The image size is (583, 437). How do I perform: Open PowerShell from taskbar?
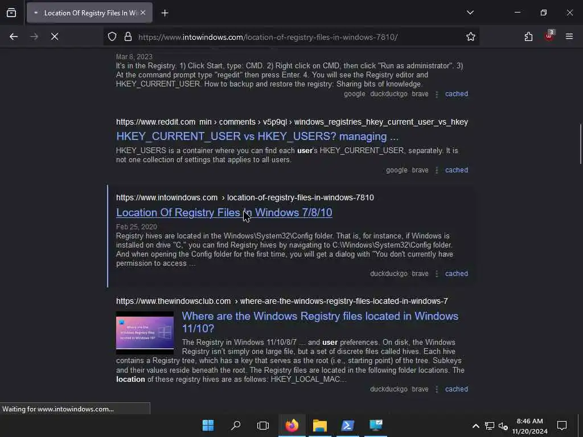[347, 425]
